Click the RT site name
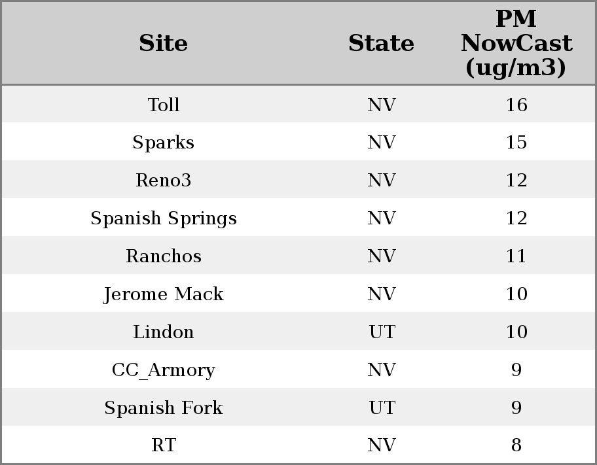This screenshot has height=465, width=597. (x=164, y=445)
